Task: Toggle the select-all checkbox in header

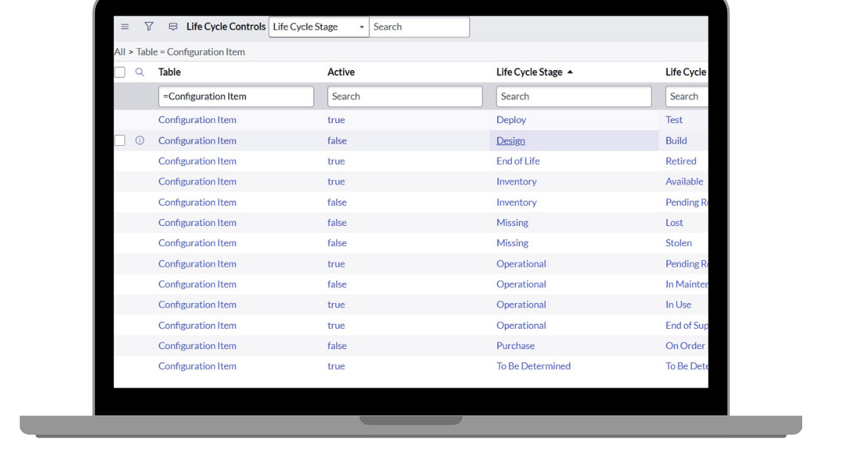Action: pos(120,72)
